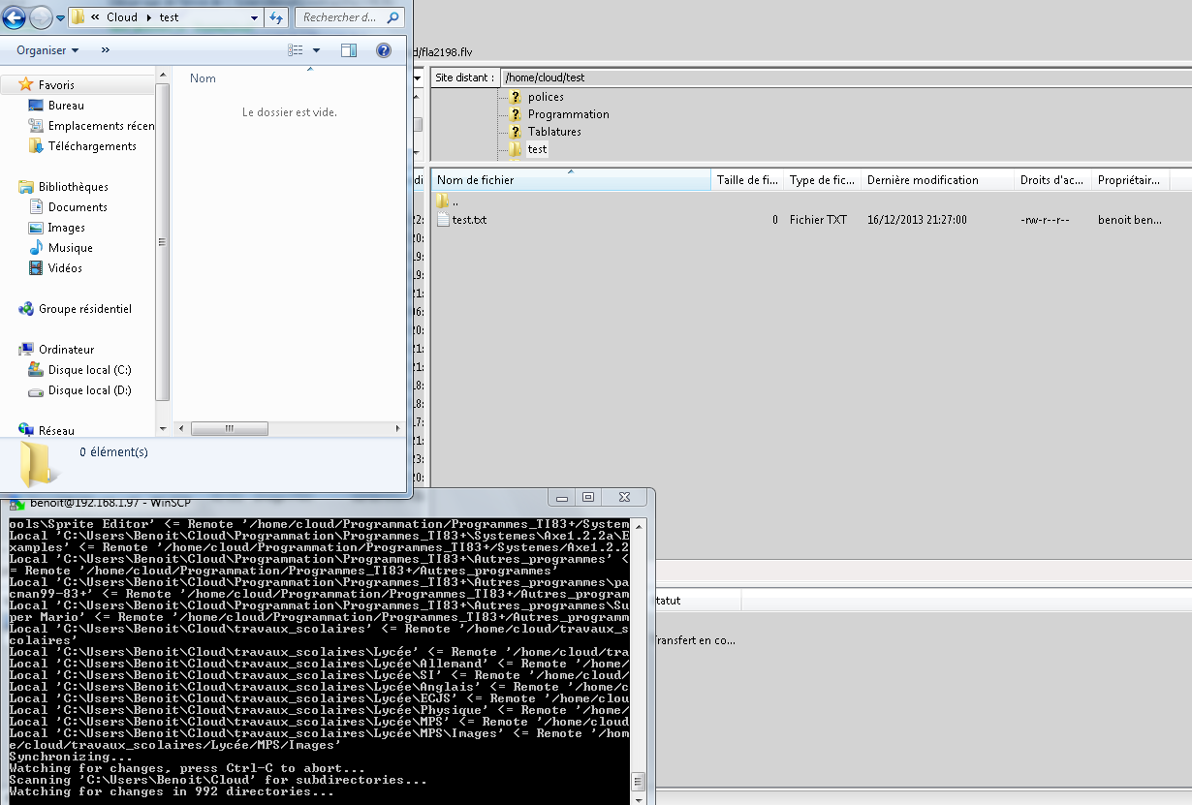Click the Cloud segment in the address bar

[x=122, y=17]
